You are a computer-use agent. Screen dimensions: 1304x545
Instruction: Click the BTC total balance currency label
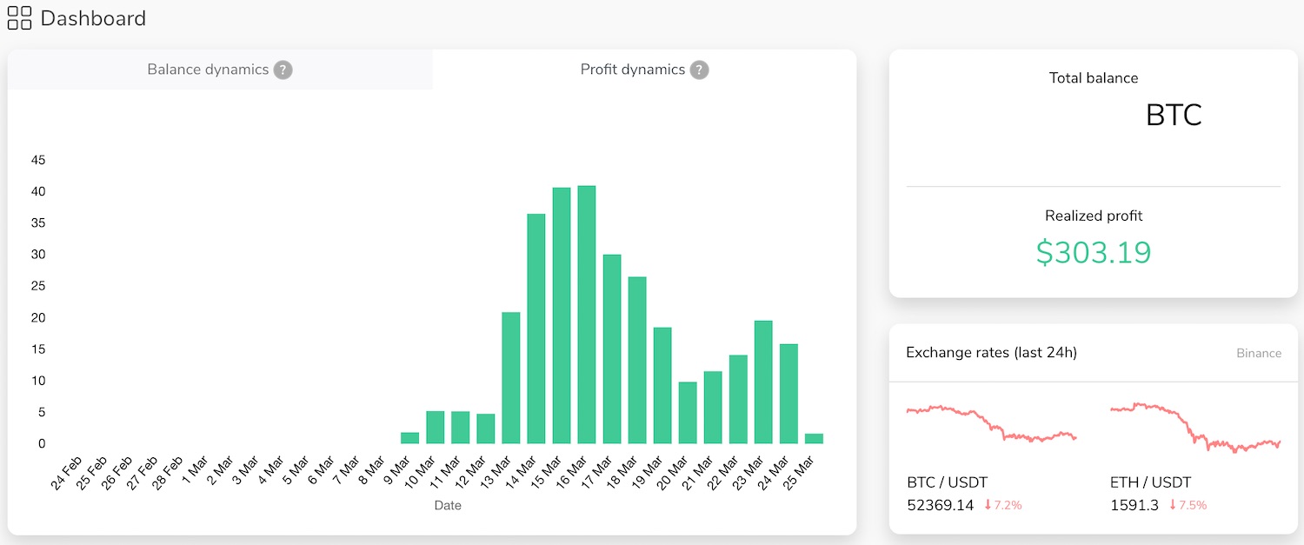pos(1173,116)
